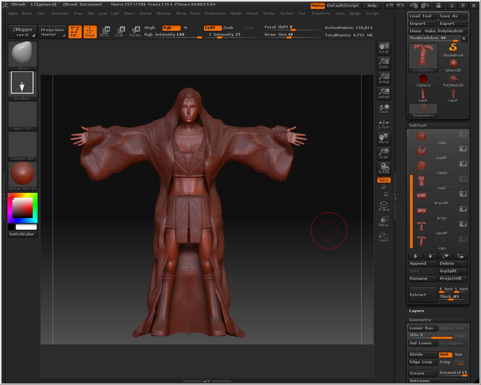Image resolution: width=481 pixels, height=385 pixels.
Task: Click the Frame mesh icon
Action: [x=384, y=206]
